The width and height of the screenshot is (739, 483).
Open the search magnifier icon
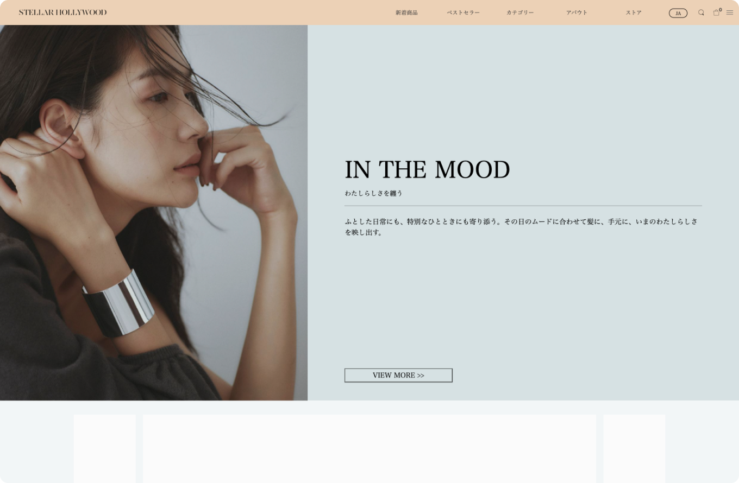(x=701, y=12)
